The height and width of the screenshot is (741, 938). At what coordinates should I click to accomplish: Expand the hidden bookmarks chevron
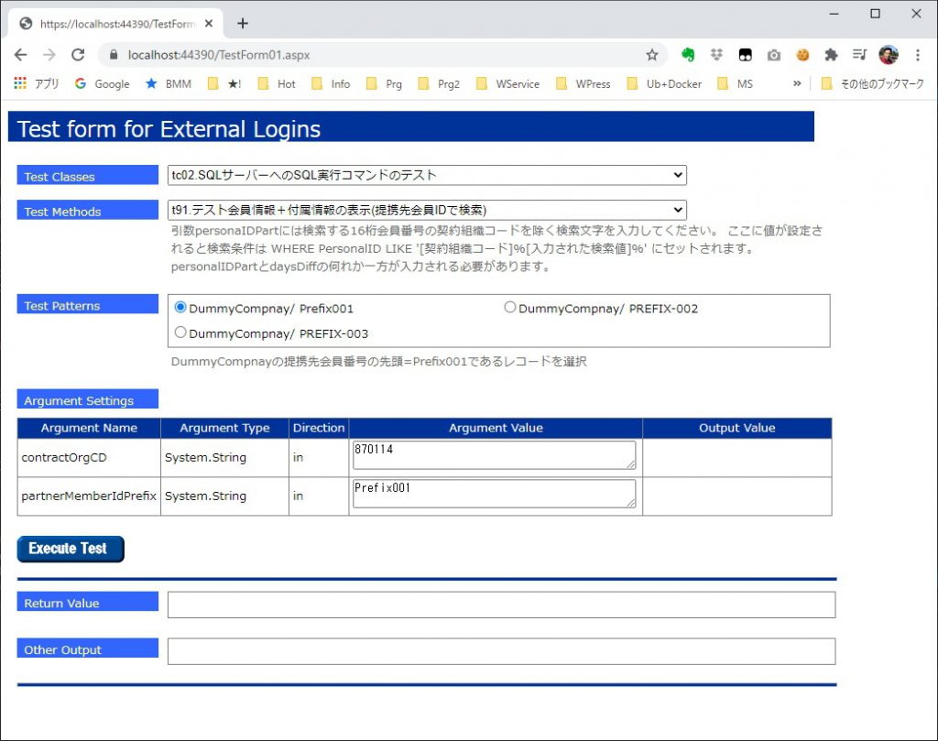pos(797,83)
